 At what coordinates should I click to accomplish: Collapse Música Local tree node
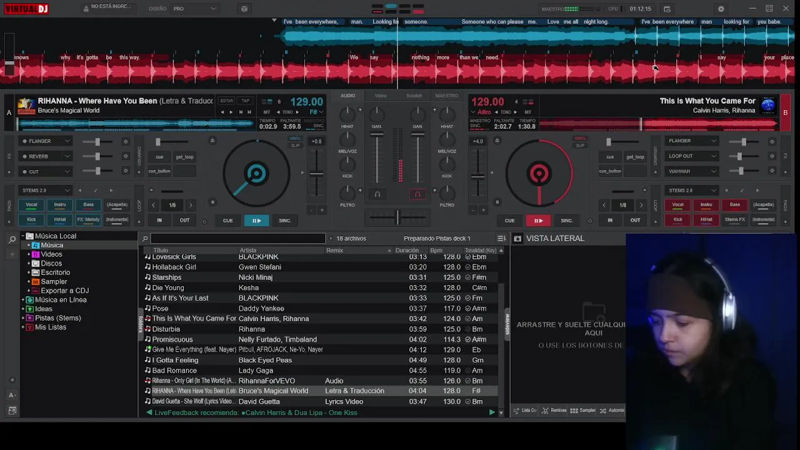(x=23, y=236)
